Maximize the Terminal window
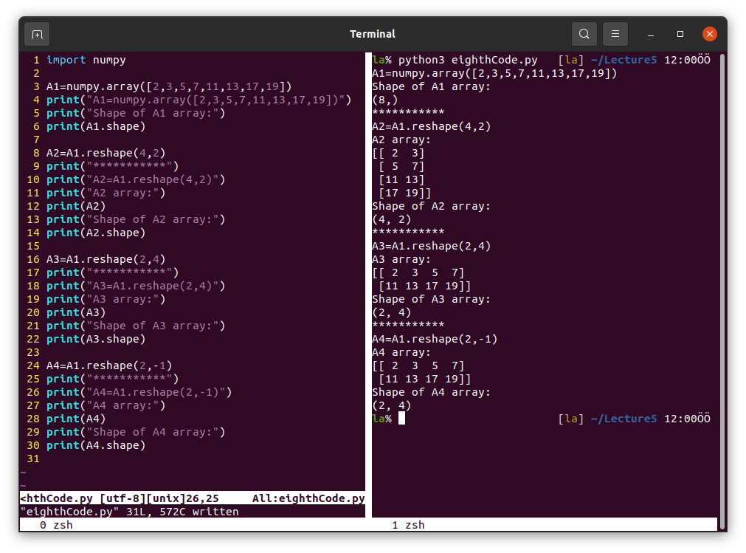This screenshot has height=553, width=746. [x=680, y=34]
